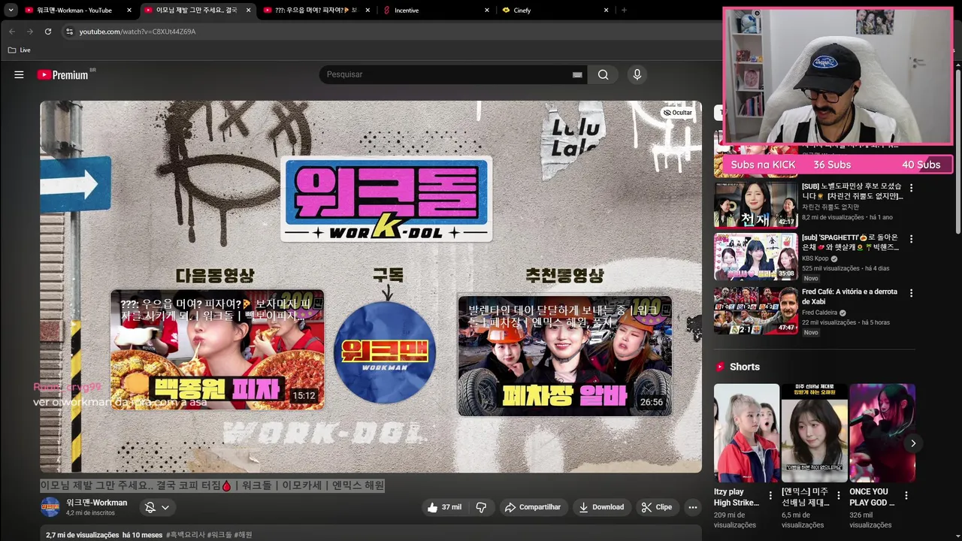Click the search magnifier button
Screen dimensions: 962x541
click(603, 74)
